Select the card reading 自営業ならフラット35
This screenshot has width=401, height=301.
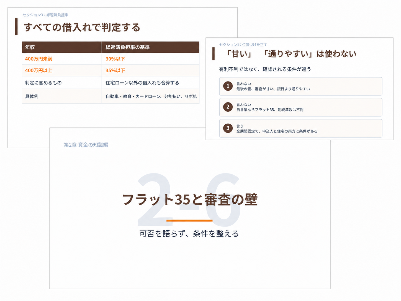[301, 107]
